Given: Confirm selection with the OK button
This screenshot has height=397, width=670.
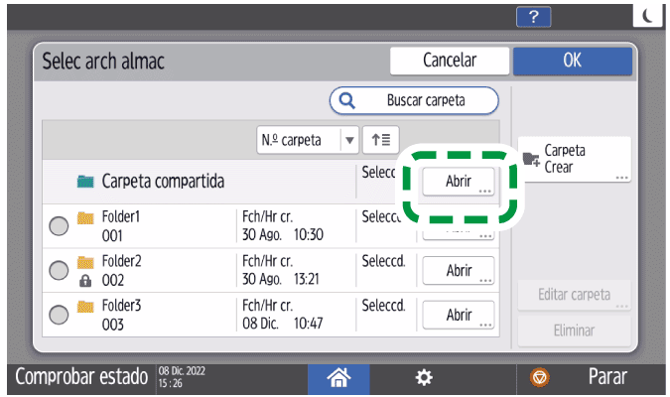Looking at the screenshot, I should (572, 61).
